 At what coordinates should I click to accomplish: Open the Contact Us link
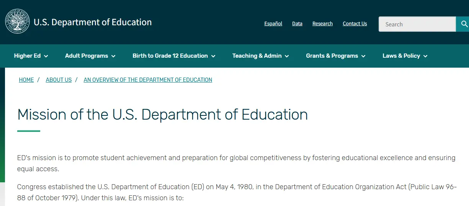point(355,24)
